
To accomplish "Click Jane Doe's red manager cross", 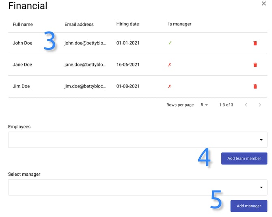I will (x=170, y=65).
